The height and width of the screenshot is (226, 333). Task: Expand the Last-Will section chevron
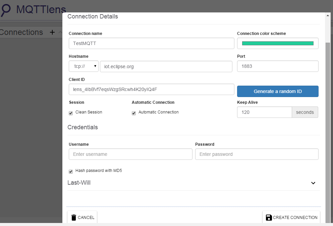(x=313, y=183)
